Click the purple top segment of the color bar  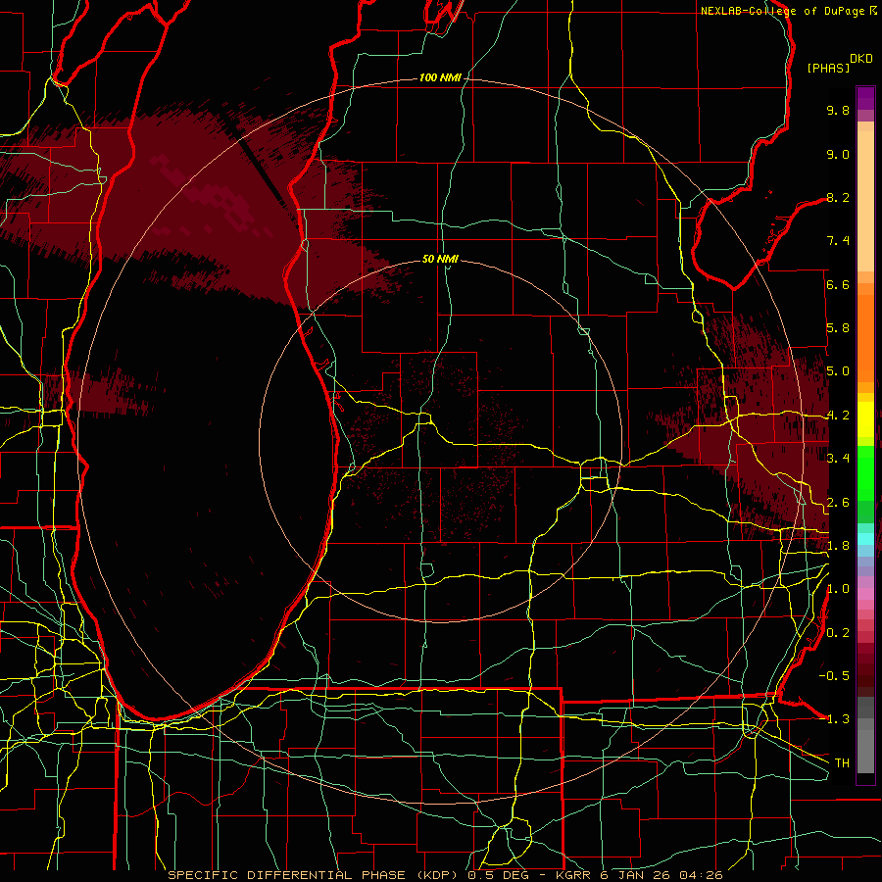865,98
